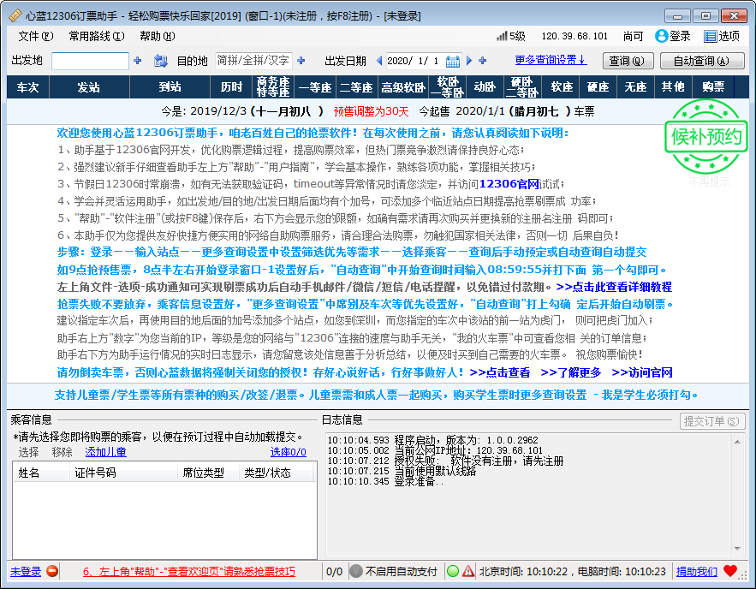Click the 购票 column header
756x589 pixels.
coord(712,87)
